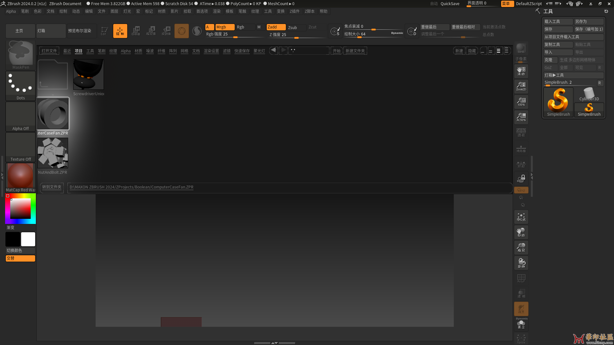The height and width of the screenshot is (345, 614).
Task: Toggle the Zadd mode button
Action: pyautogui.click(x=276, y=27)
